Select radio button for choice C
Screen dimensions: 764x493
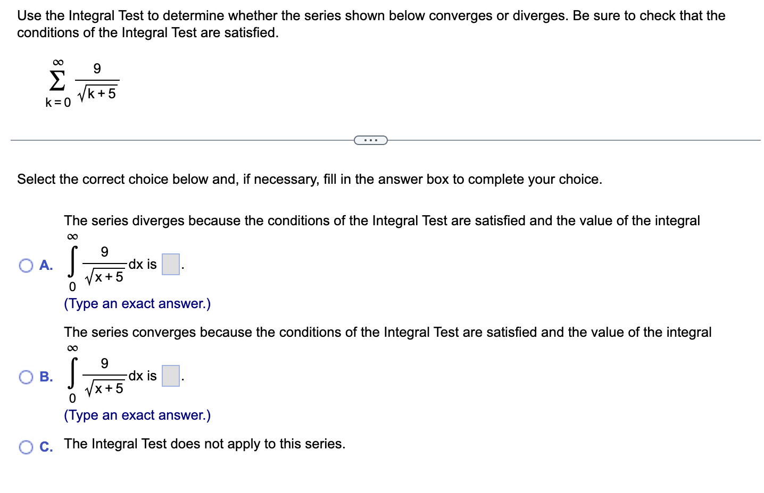(x=25, y=447)
